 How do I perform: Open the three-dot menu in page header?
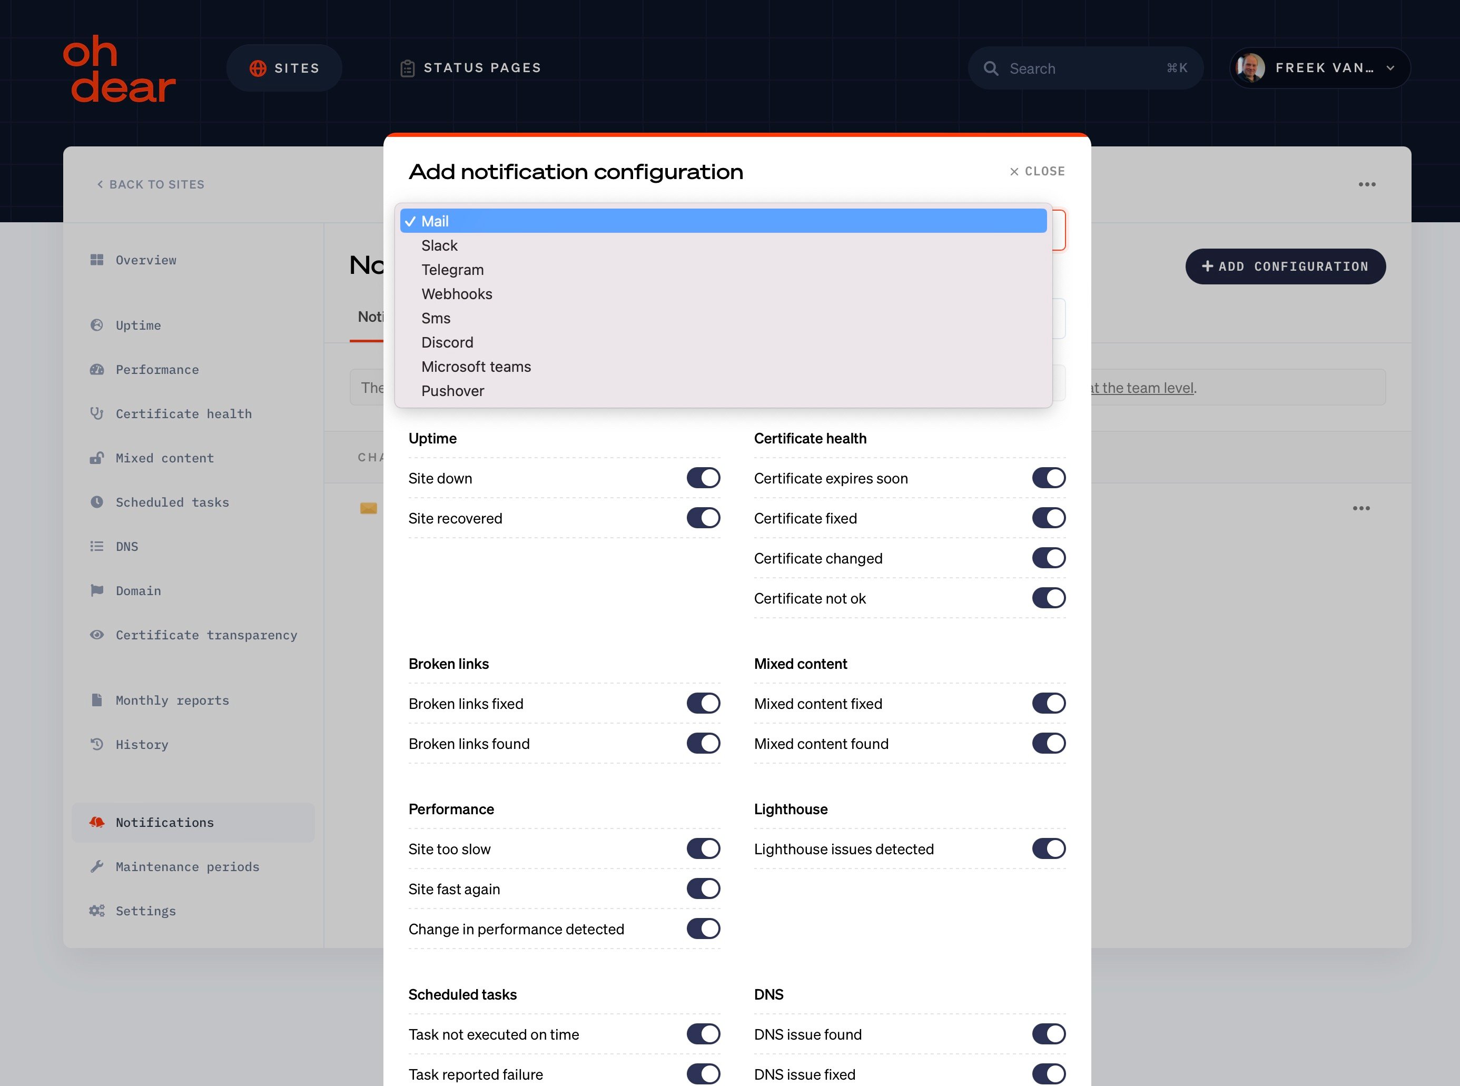1367,185
